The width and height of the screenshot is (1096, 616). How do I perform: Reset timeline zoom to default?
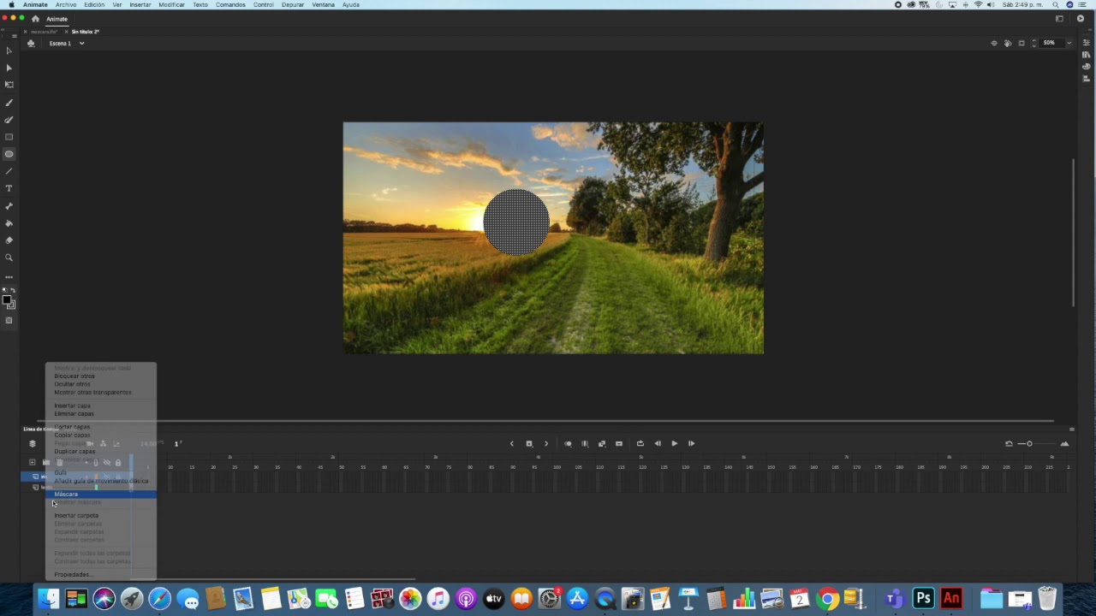tap(1009, 443)
